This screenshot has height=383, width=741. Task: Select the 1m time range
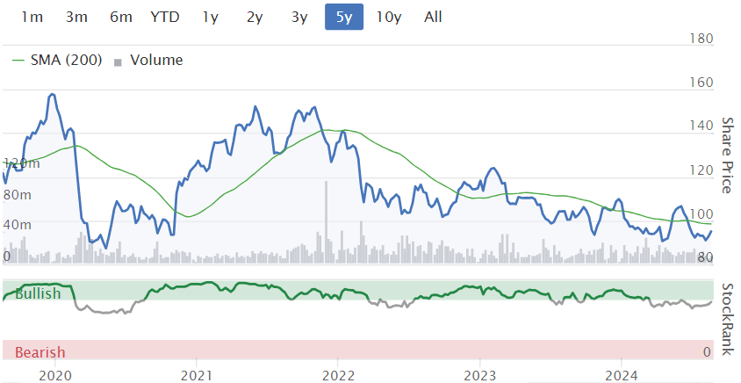click(x=32, y=17)
